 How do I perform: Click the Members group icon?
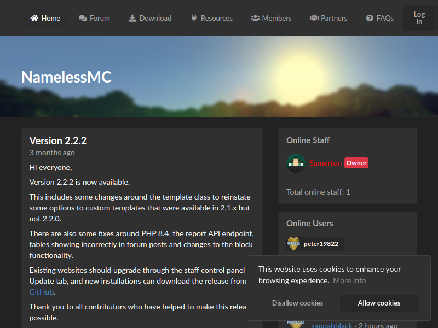coord(255,19)
